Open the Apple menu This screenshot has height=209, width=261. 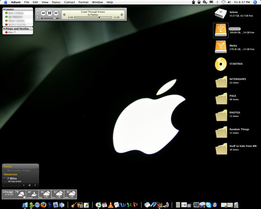(5, 2)
